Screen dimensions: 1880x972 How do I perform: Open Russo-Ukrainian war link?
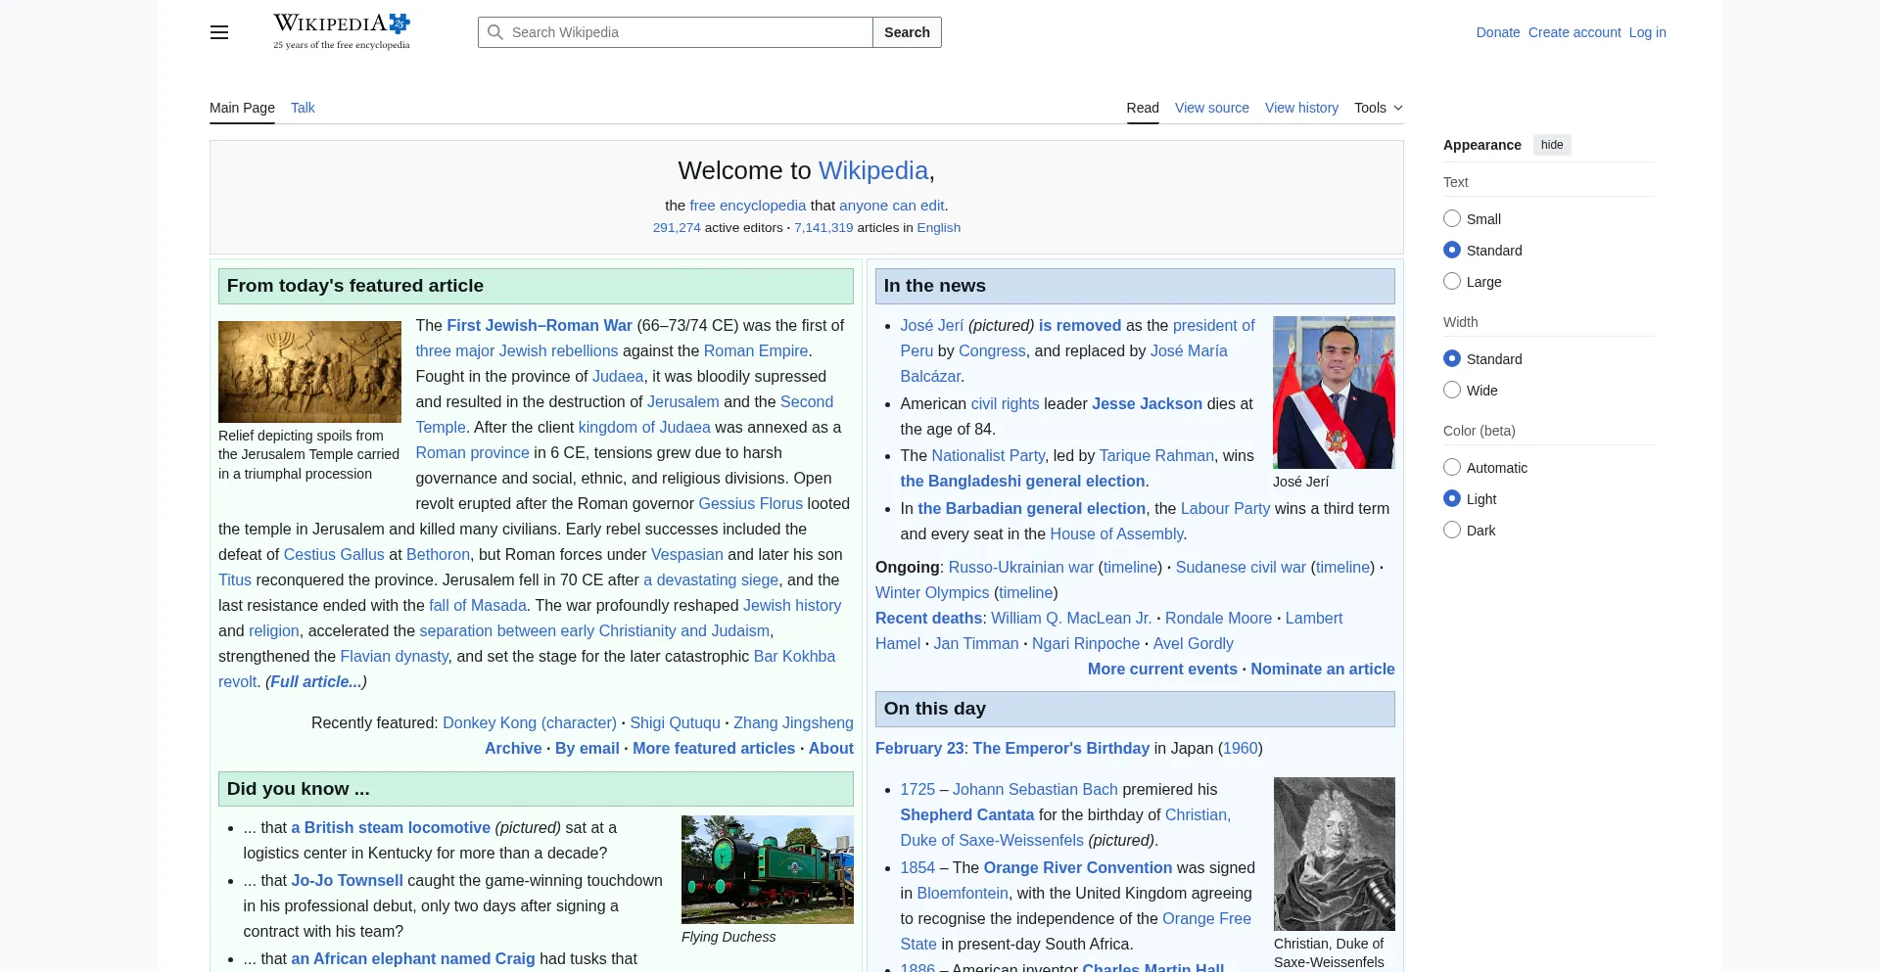[x=1021, y=567]
